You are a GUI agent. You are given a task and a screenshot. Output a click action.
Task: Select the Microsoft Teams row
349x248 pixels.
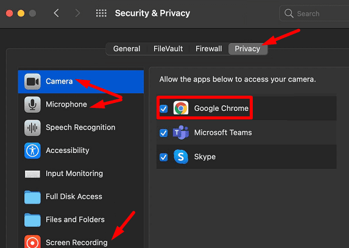click(247, 133)
